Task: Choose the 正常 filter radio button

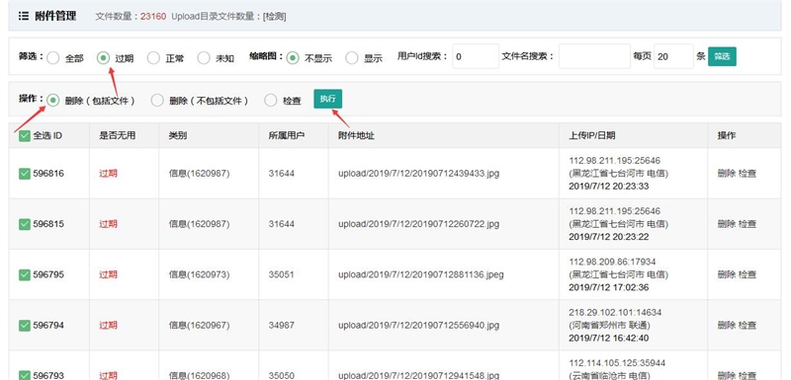Action: (153, 58)
